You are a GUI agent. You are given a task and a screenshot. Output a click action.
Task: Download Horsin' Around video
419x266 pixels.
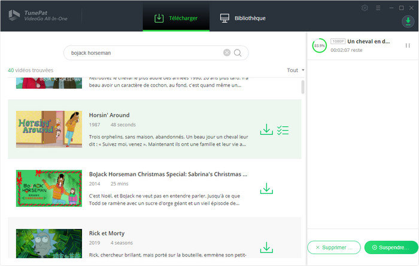point(266,129)
